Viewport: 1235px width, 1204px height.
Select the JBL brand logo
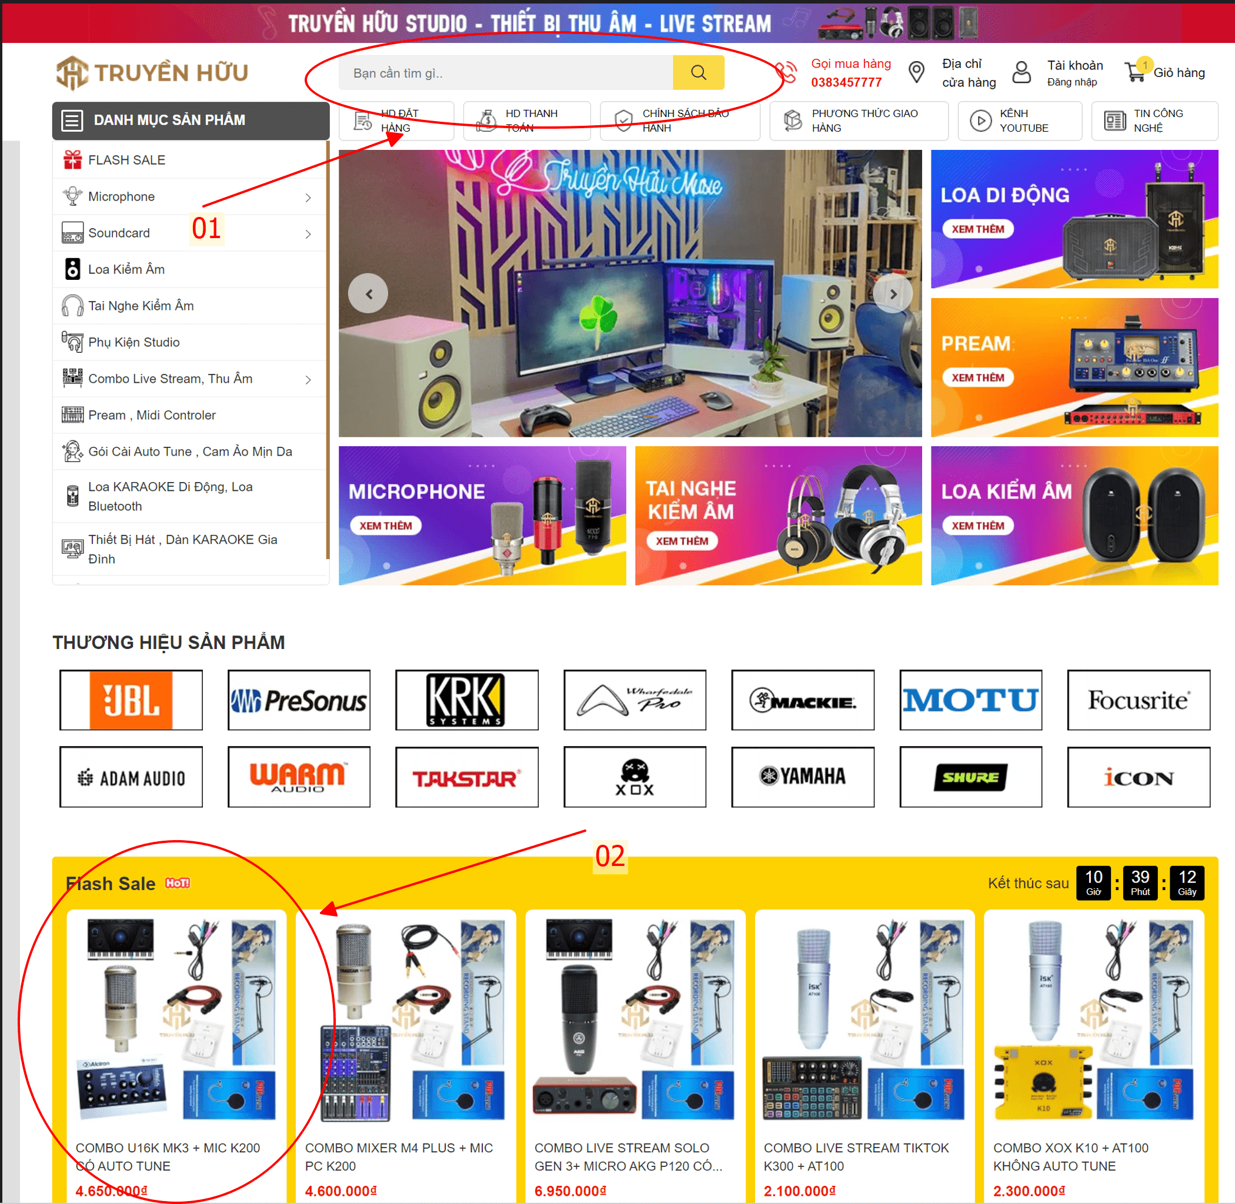point(131,701)
